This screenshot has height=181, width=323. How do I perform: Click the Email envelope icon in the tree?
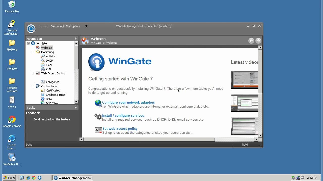click(x=43, y=65)
